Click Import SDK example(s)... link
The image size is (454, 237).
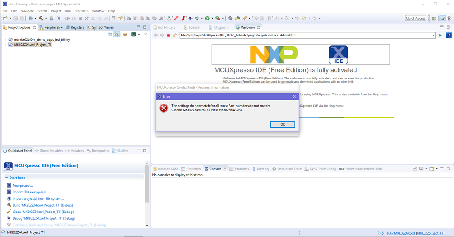click(30, 192)
